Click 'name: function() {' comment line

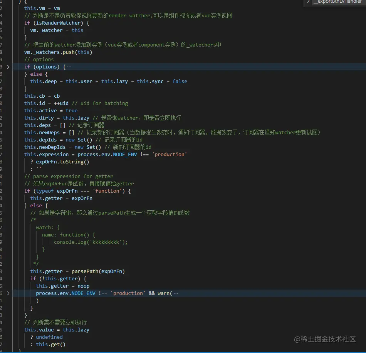[69, 235]
